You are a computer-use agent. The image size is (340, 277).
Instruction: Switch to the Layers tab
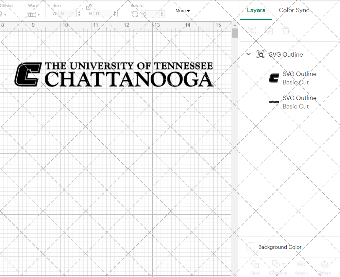256,10
